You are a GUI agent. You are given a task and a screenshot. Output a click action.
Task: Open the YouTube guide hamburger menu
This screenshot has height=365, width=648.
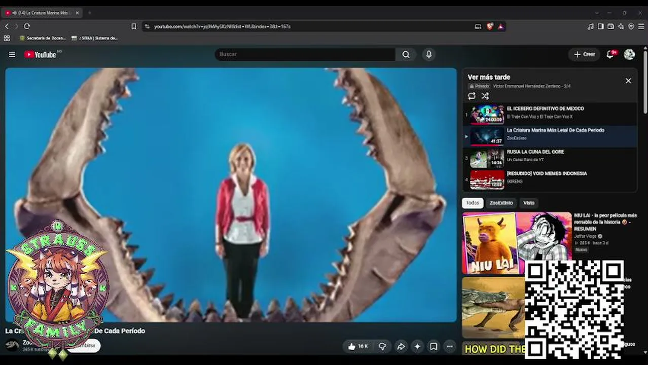[x=12, y=54]
